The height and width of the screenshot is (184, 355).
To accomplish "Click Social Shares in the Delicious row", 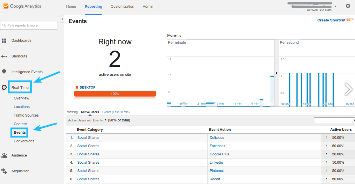I will click(88, 138).
